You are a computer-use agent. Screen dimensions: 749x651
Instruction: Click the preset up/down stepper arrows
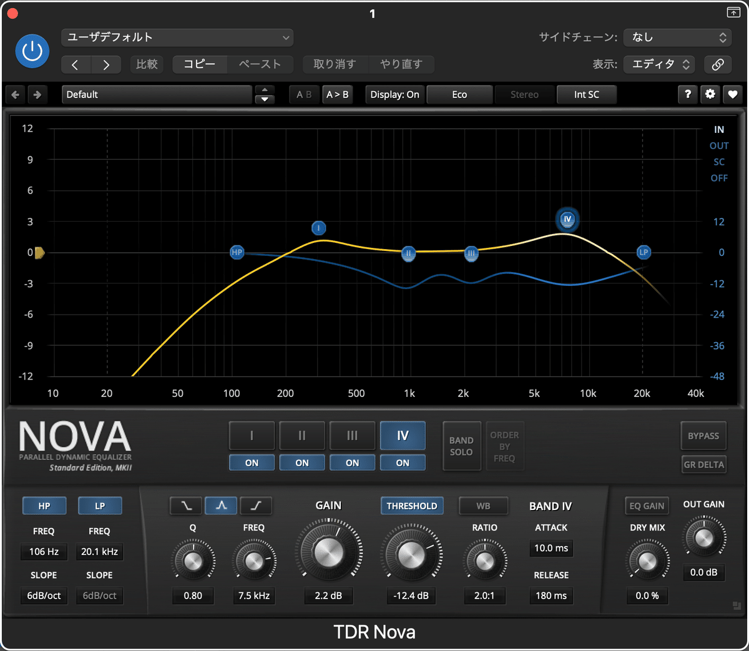click(265, 94)
